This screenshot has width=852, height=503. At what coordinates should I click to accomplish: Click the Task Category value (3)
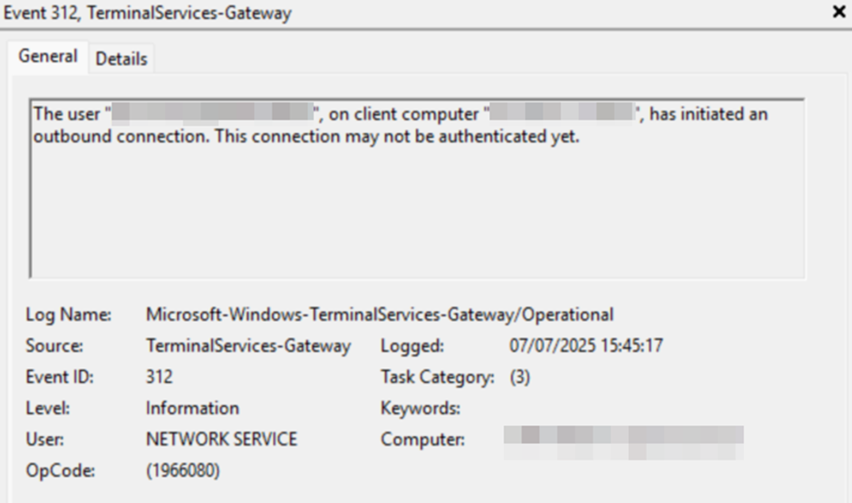point(520,377)
